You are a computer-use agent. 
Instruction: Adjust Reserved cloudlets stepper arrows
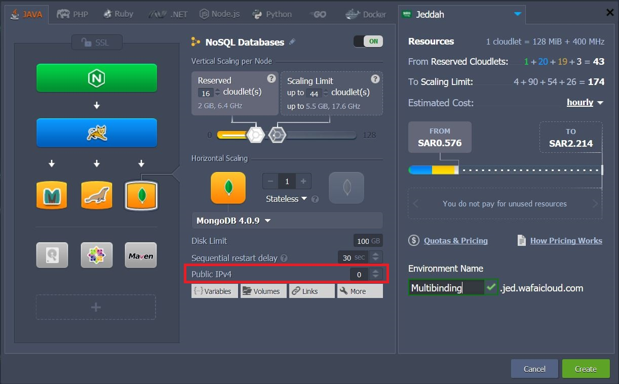218,93
